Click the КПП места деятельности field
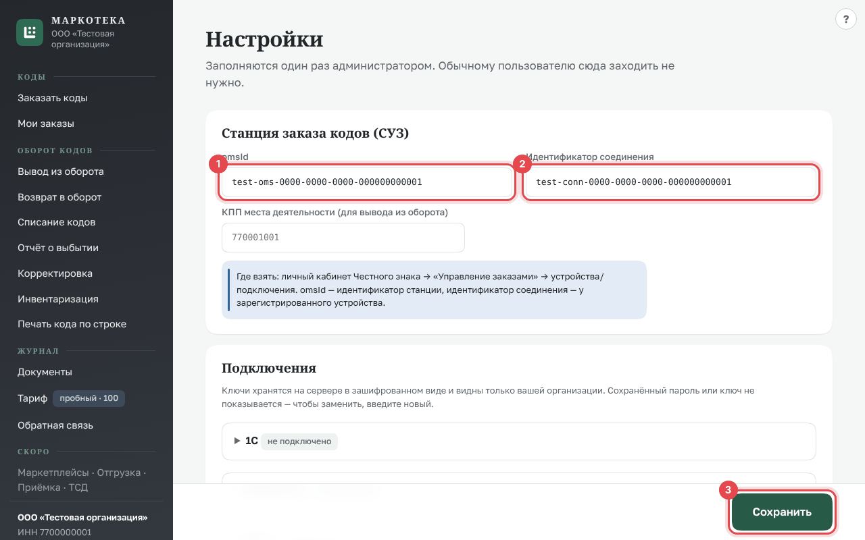The height and width of the screenshot is (540, 865). click(x=343, y=238)
